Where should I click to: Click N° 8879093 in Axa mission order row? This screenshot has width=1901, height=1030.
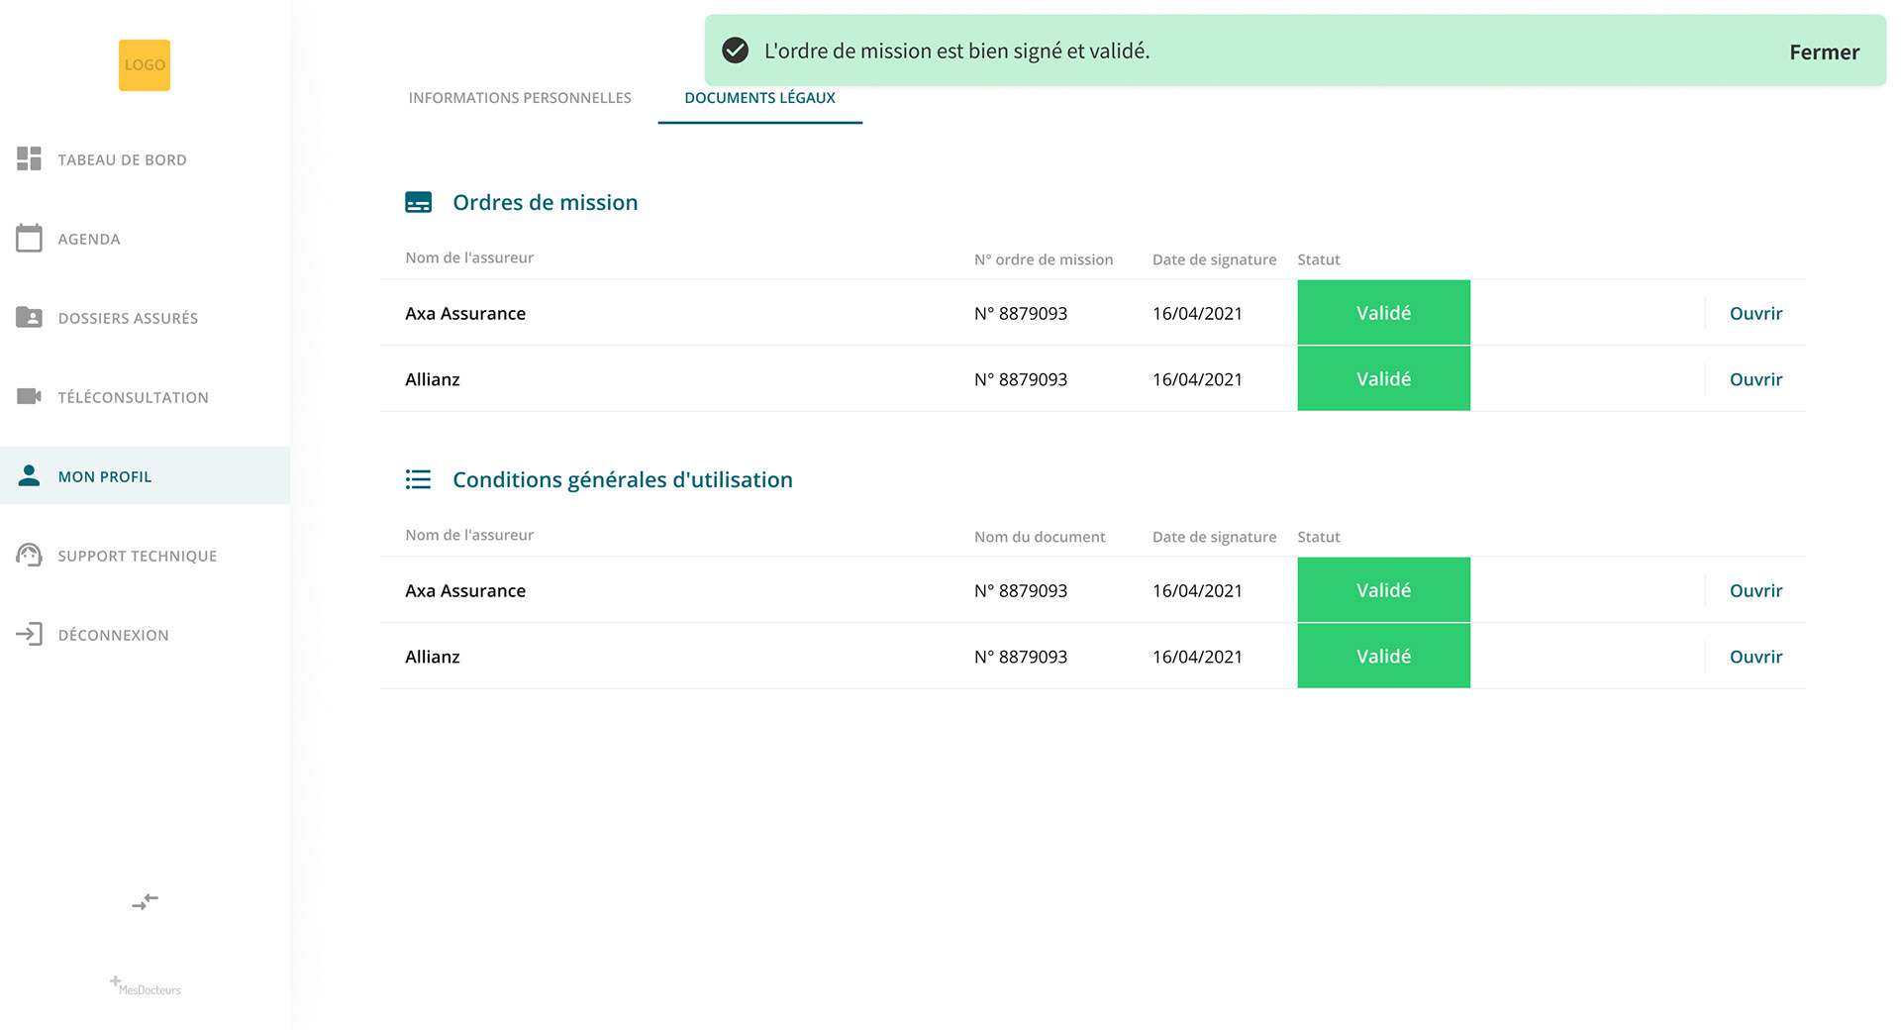(1021, 313)
